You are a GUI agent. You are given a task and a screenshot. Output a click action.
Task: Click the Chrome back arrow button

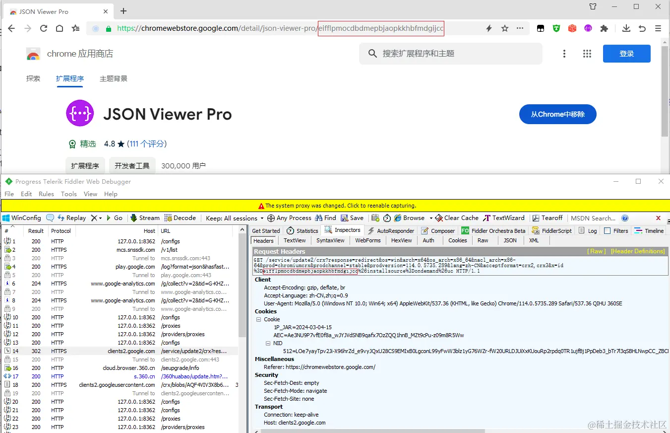click(11, 28)
